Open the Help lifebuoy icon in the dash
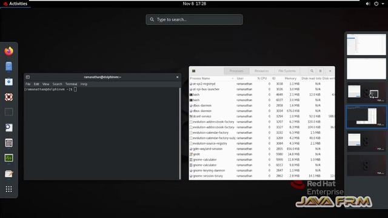 click(8, 97)
